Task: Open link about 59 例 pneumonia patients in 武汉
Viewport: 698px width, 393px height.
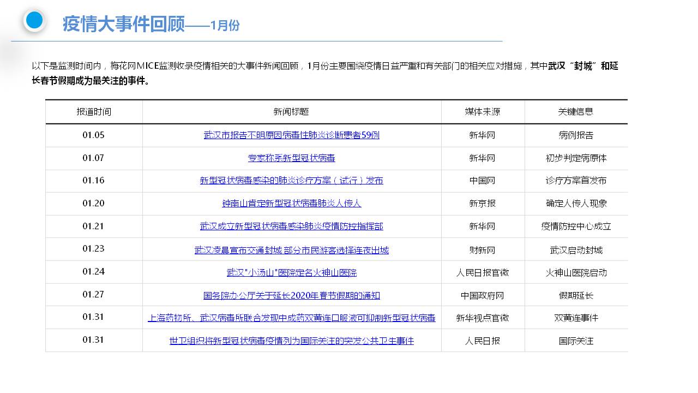Action: (x=291, y=135)
